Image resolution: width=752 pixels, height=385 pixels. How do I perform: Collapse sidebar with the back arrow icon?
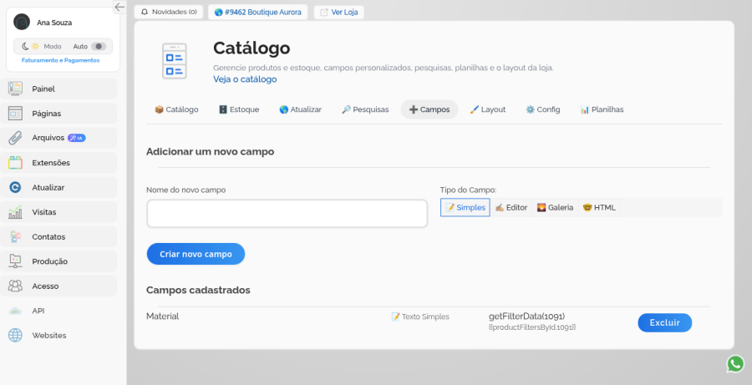click(x=119, y=7)
